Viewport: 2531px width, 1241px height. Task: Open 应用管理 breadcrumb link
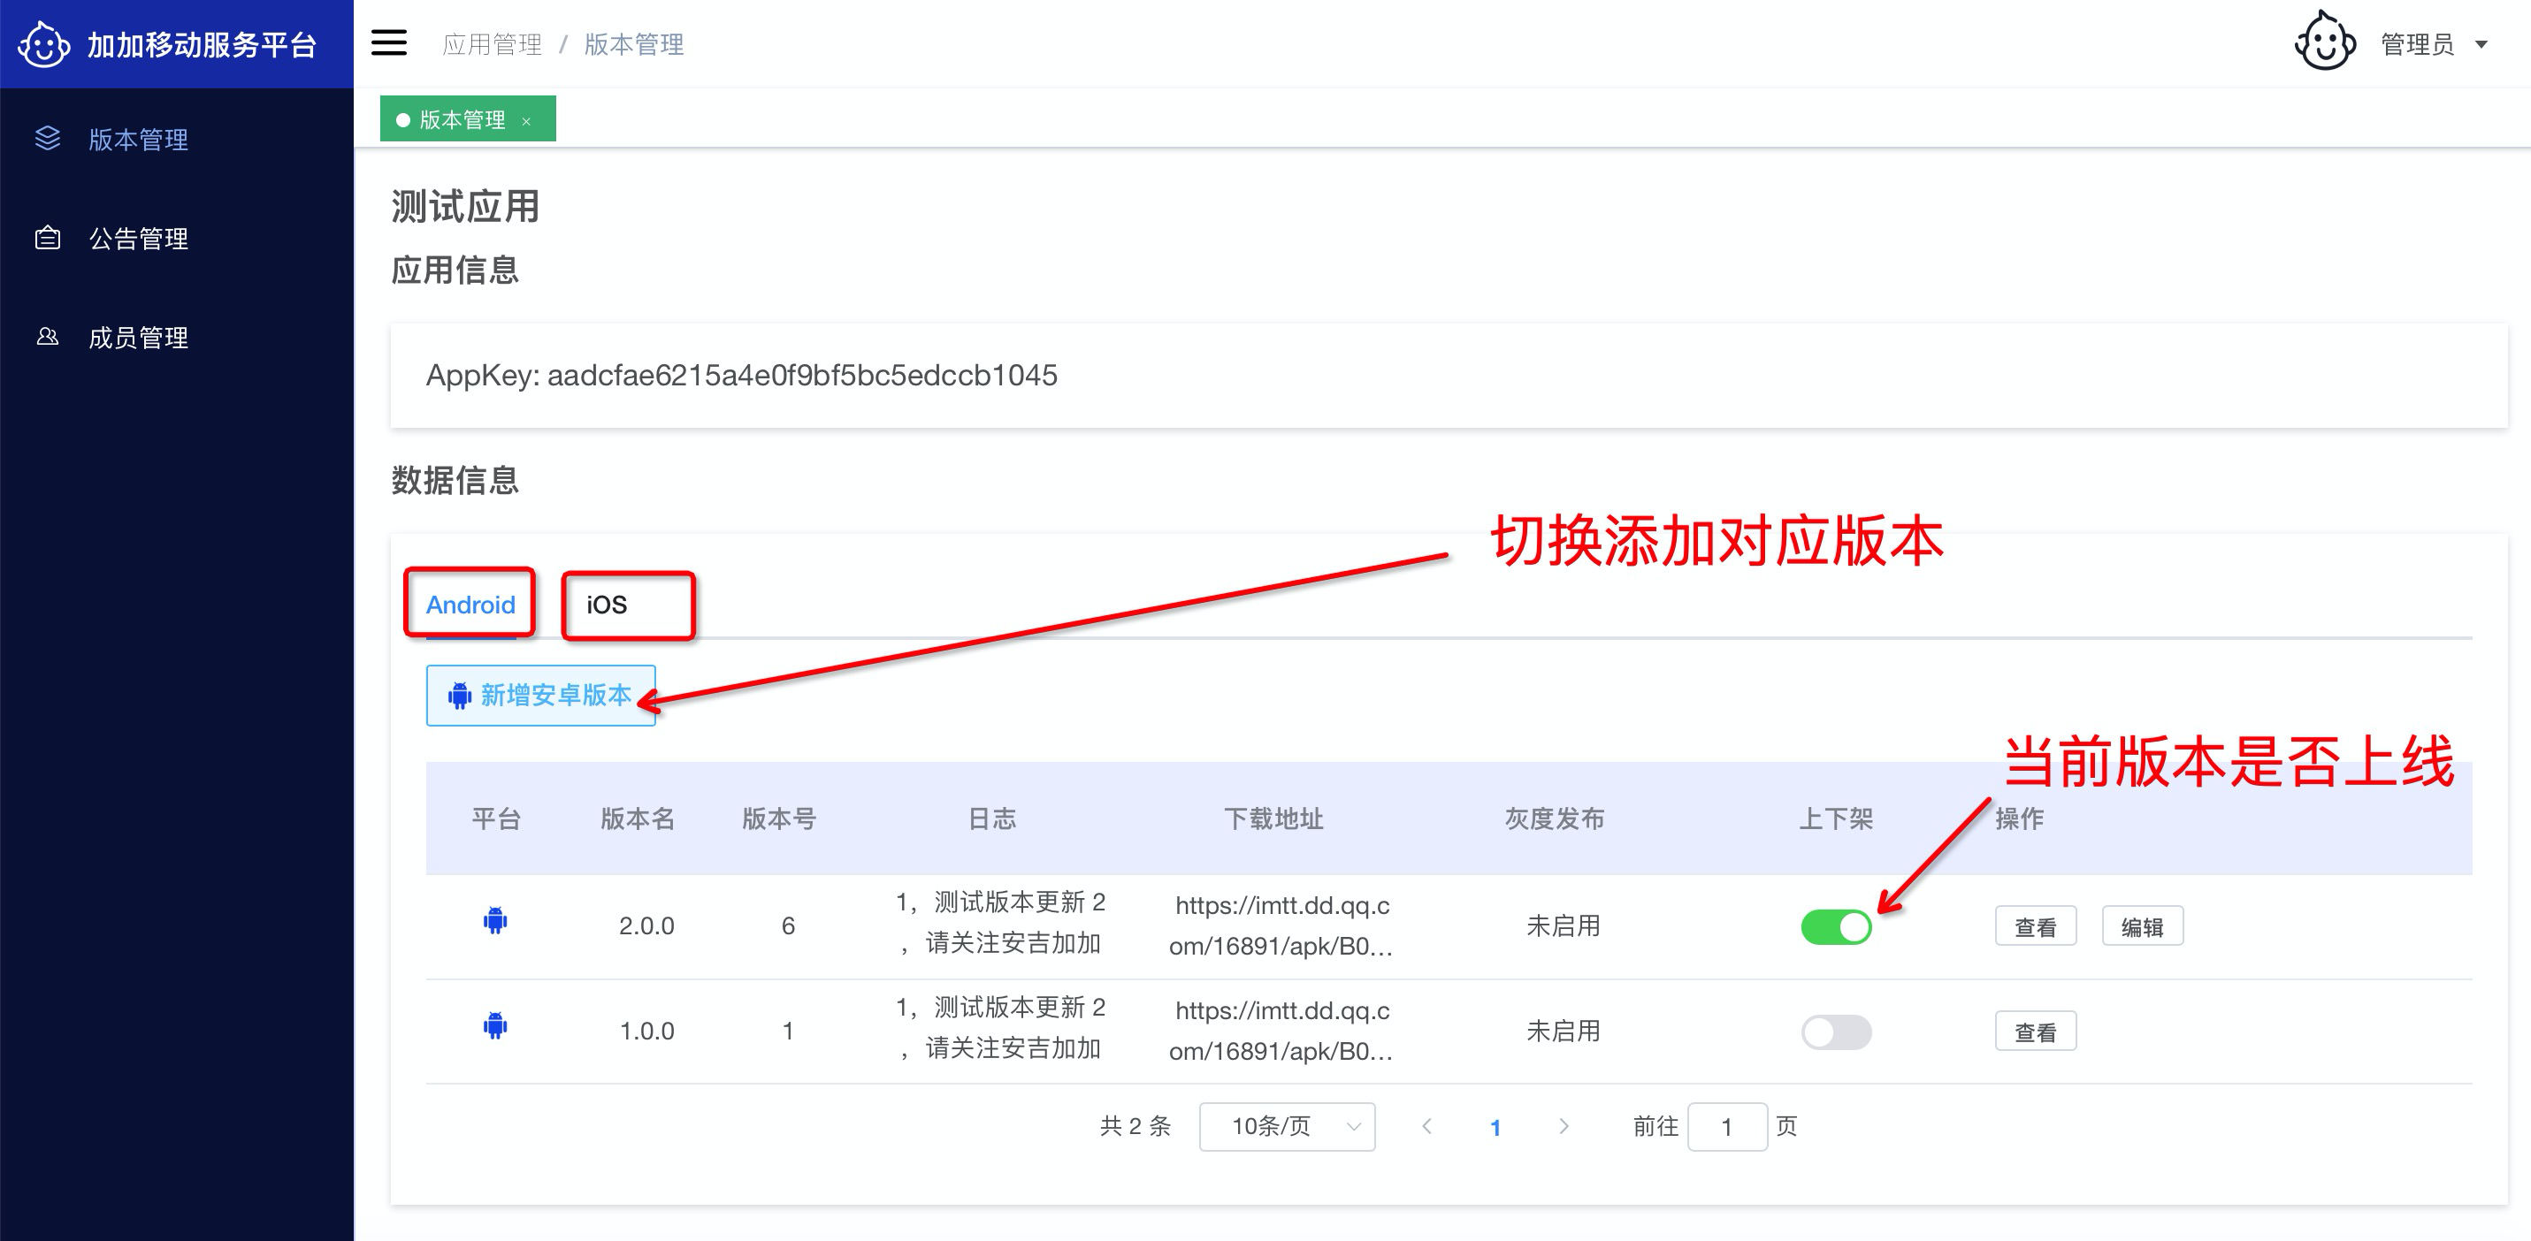point(492,44)
